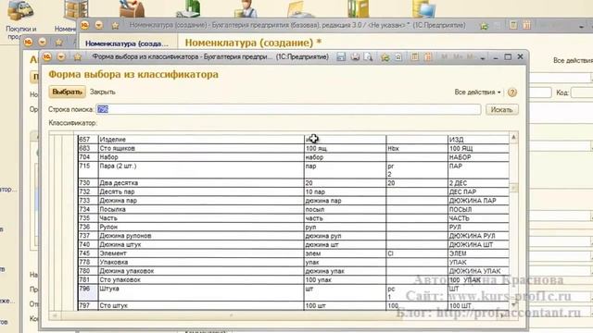Select the row 704 Набор
This screenshot has width=593, height=333.
pyautogui.click(x=293, y=157)
